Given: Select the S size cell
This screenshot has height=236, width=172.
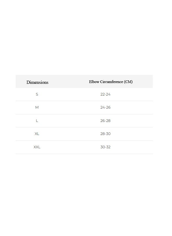Looking at the screenshot, I should tap(37, 94).
